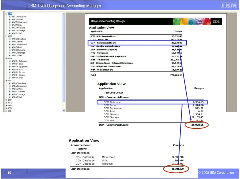Select the magnifier icon for tree item COM Storage
Viewport: 240px width, 179px height.
tap(13, 75)
